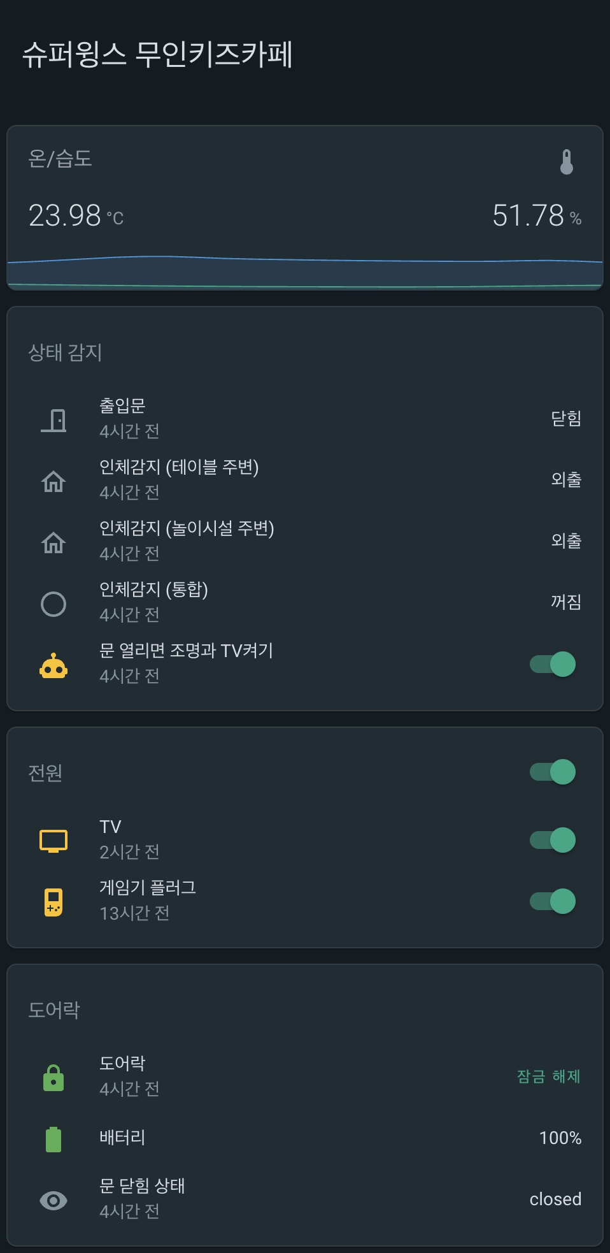Open the 23.98 °C temperature reading

tap(76, 215)
